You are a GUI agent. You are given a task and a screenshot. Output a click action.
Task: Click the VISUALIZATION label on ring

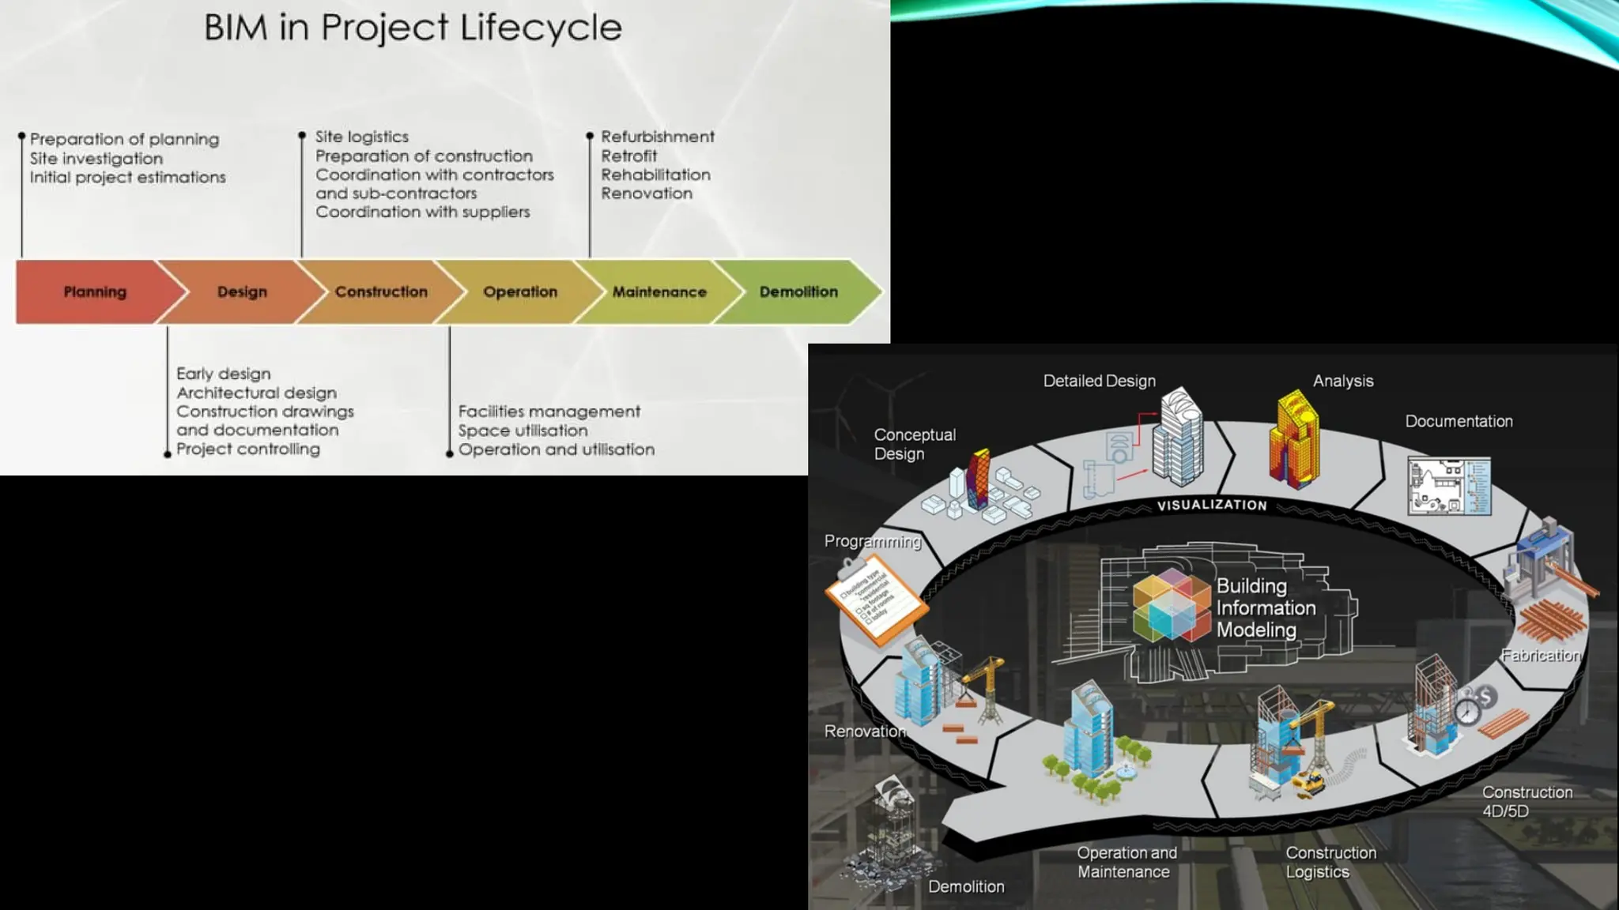click(1212, 505)
